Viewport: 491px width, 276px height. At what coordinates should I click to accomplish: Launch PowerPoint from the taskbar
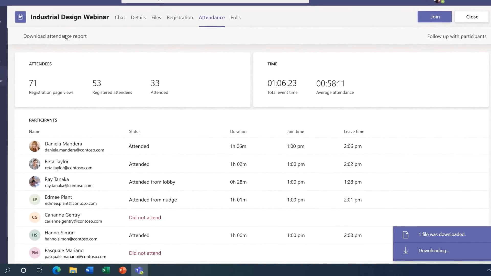coord(122,270)
